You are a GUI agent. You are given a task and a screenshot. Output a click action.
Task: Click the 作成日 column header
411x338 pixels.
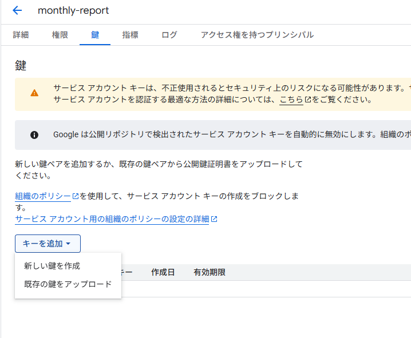click(x=163, y=272)
